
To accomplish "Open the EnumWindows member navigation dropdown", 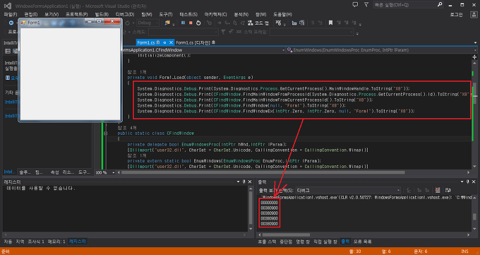I will [475, 50].
